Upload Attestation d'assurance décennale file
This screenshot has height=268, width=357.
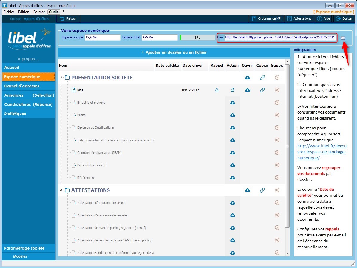[232, 215]
